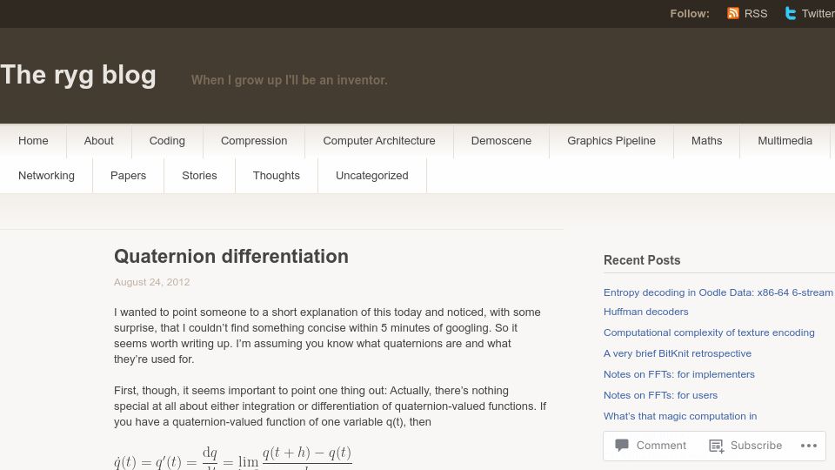Screen dimensions: 835x470
Task: Click the Comment button label
Action: 661,446
